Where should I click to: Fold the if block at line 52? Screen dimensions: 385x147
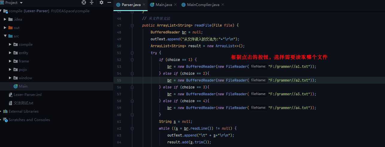132,60
